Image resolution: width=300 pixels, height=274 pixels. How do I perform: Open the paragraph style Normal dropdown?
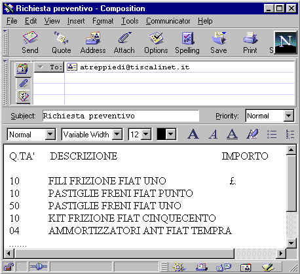pyautogui.click(x=50, y=134)
